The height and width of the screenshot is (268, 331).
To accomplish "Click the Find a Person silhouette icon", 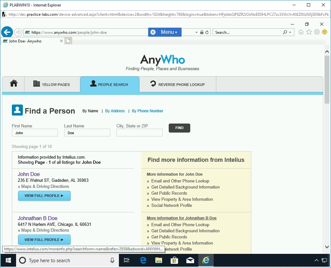I will point(18,110).
